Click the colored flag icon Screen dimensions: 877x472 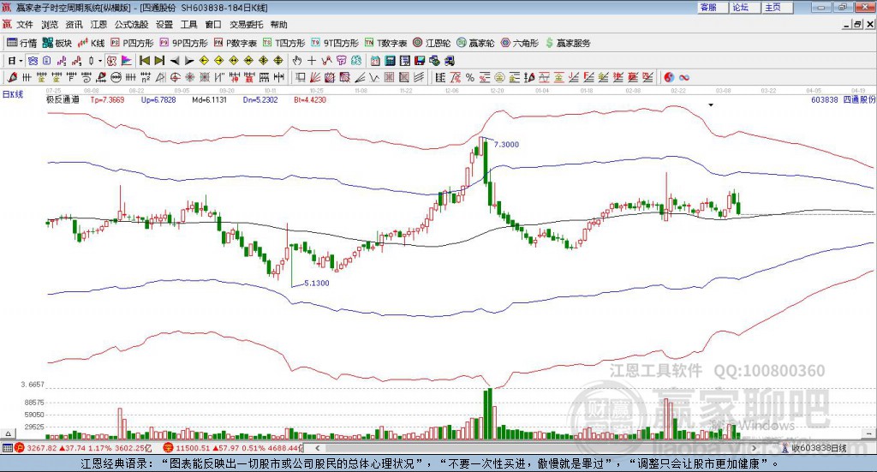coord(127,61)
